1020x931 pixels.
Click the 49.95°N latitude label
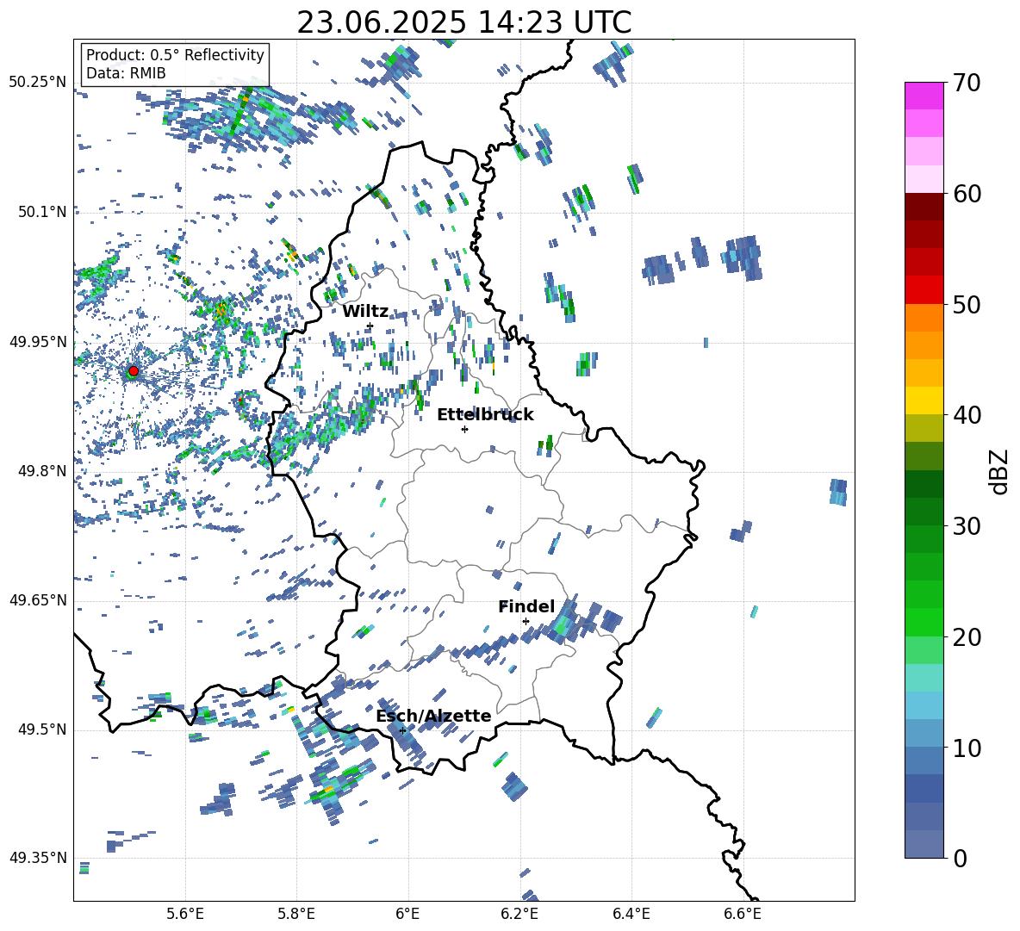(x=38, y=342)
